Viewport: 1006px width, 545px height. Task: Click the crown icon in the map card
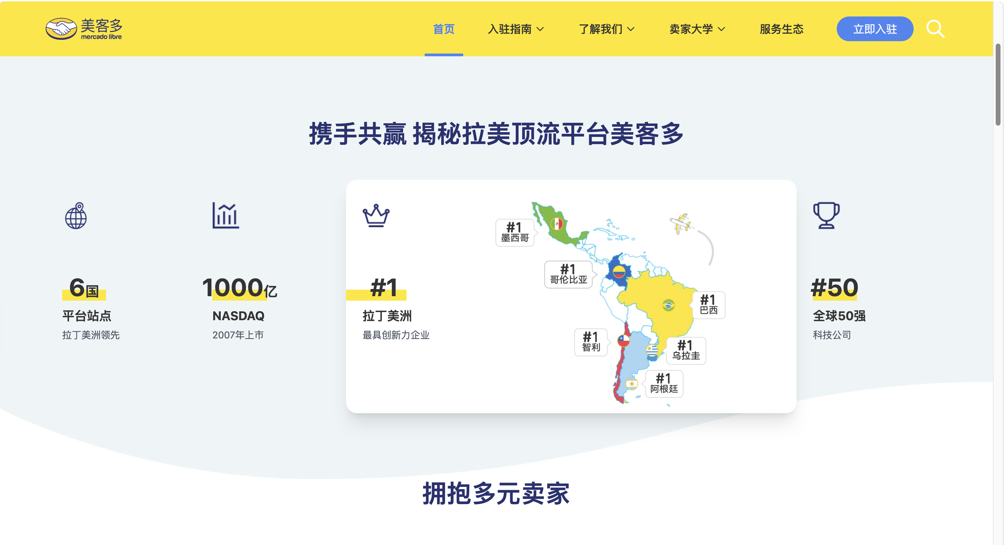[376, 215]
